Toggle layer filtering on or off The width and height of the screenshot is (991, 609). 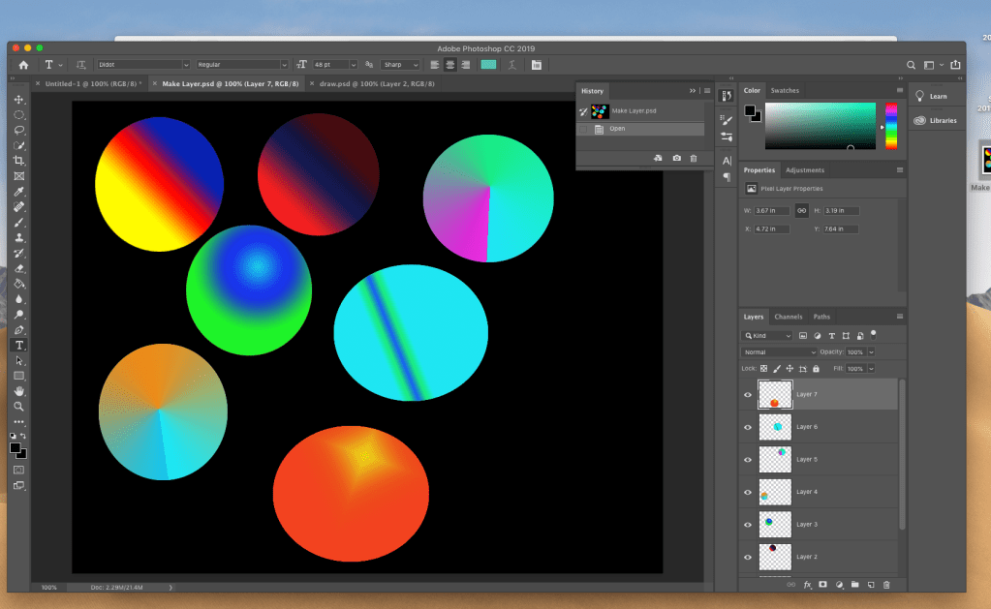874,334
